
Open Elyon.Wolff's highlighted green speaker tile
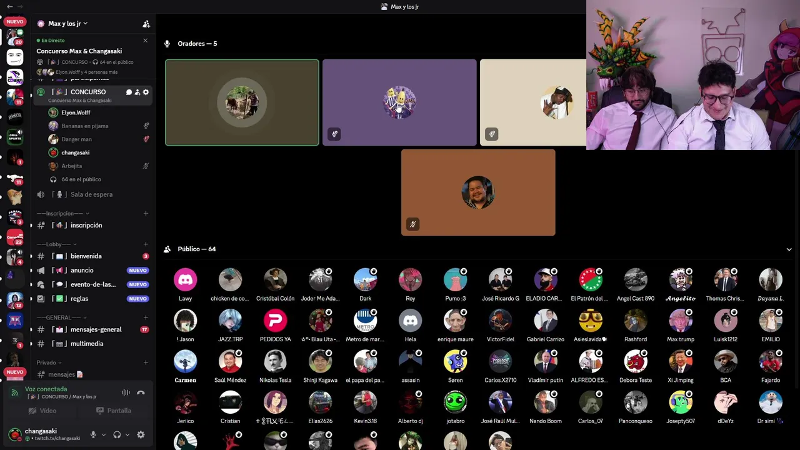click(242, 102)
